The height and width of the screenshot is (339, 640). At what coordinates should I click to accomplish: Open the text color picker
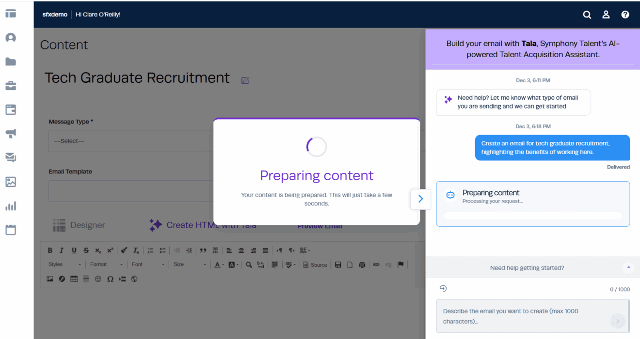click(216, 264)
